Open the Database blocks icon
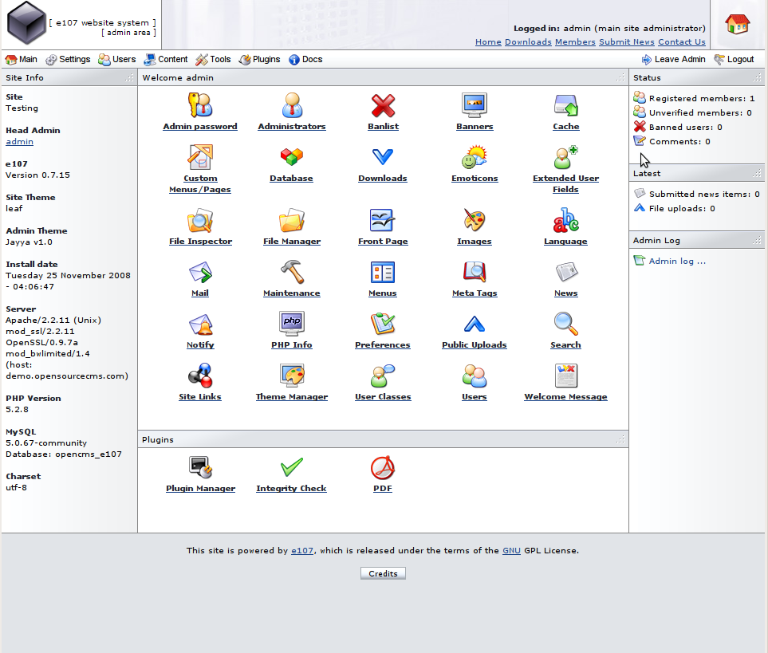This screenshot has width=768, height=653. (291, 156)
